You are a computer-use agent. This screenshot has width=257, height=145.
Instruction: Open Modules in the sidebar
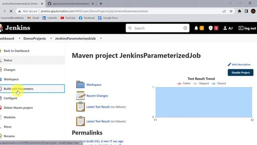[10, 117]
